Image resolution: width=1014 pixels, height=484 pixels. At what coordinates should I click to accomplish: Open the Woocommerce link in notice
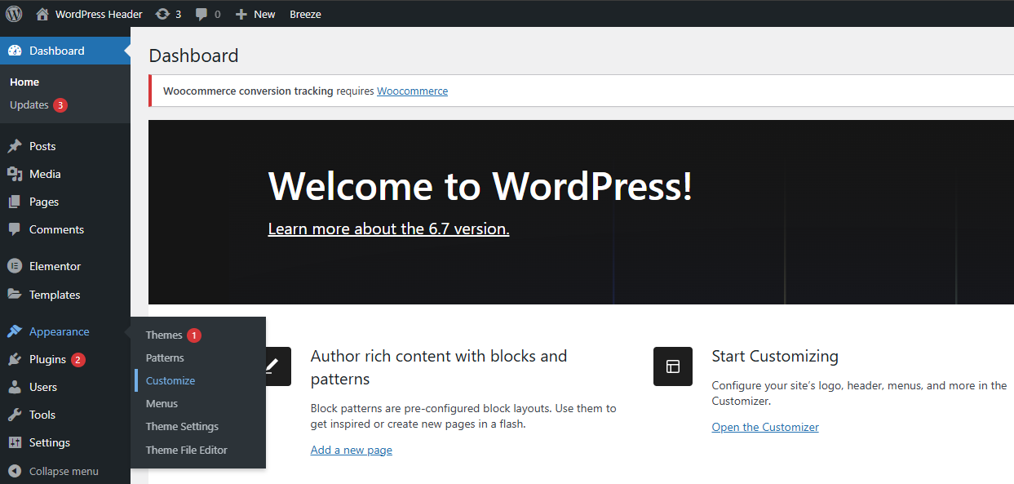coord(412,91)
